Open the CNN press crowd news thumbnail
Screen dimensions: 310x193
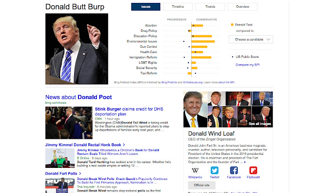69,123
